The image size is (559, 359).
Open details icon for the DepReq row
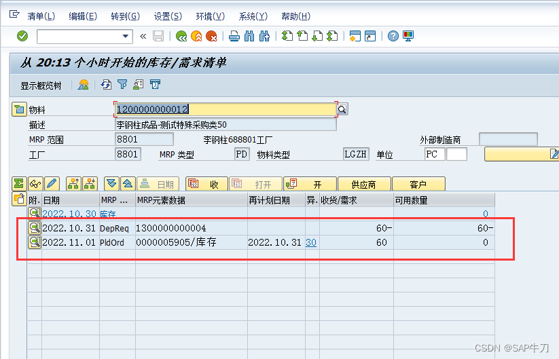click(35, 227)
